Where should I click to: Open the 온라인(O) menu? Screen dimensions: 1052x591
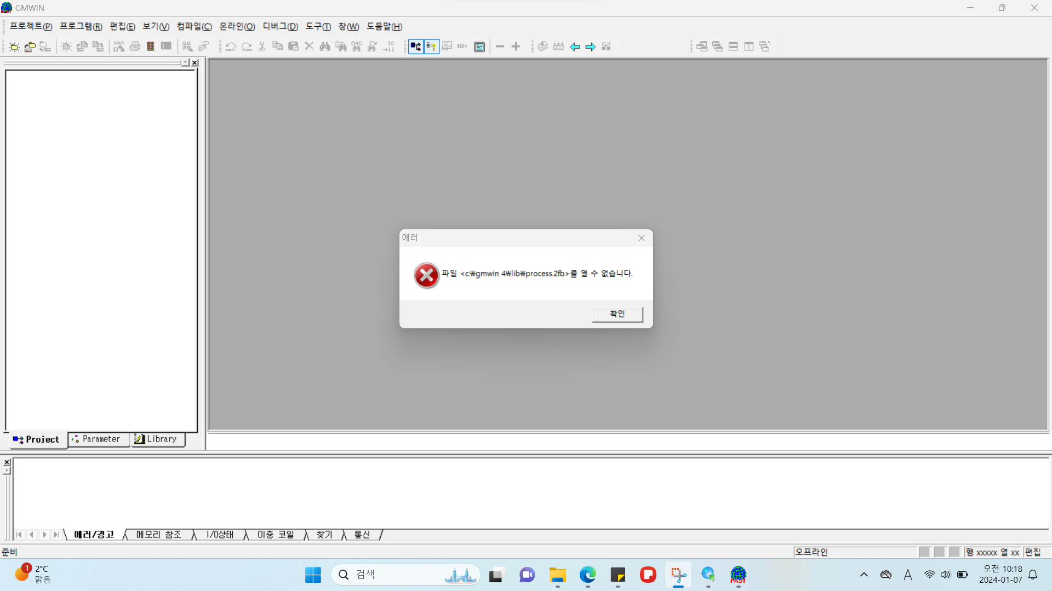[x=237, y=27]
